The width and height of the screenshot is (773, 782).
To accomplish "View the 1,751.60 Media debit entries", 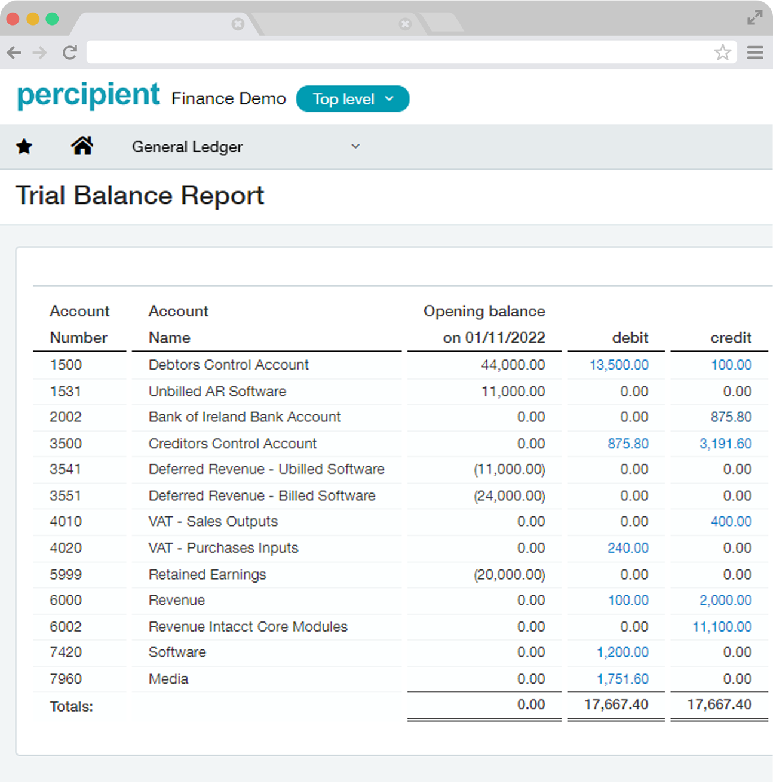I will pos(622,679).
